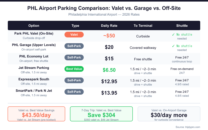Click the $6.50 Jet Stream daily rate
208x130 pixels.
109,70
